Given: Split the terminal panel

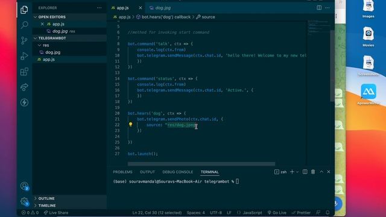Looking at the screenshot, I should tap(305, 172).
